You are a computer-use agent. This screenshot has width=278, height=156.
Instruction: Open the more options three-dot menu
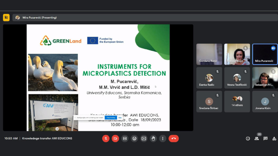point(163,138)
